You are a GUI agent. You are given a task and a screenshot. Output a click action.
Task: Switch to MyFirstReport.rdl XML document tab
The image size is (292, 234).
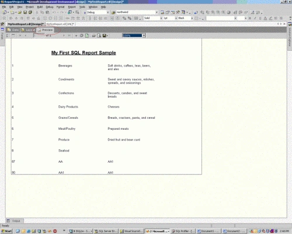[x=60, y=24]
